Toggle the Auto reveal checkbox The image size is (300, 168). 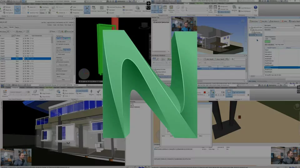pos(57,54)
